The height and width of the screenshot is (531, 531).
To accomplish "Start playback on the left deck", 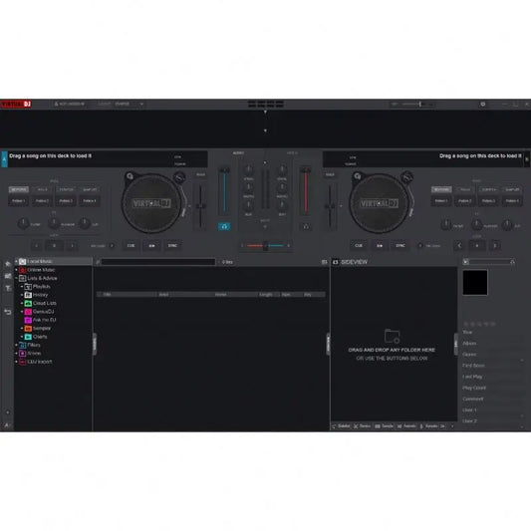I will tap(151, 245).
